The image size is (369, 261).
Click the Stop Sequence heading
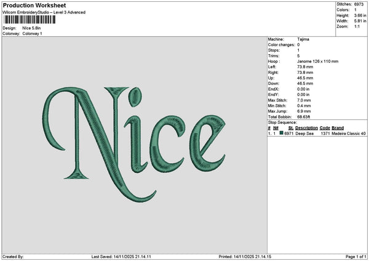click(x=282, y=122)
